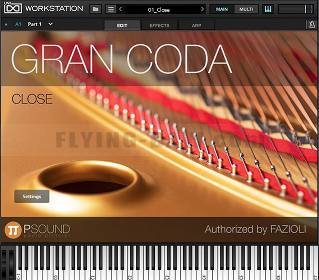Image resolution: width=319 pixels, height=280 pixels.
Task: Toggle the part activity dot
Action: pyautogui.click(x=6, y=24)
